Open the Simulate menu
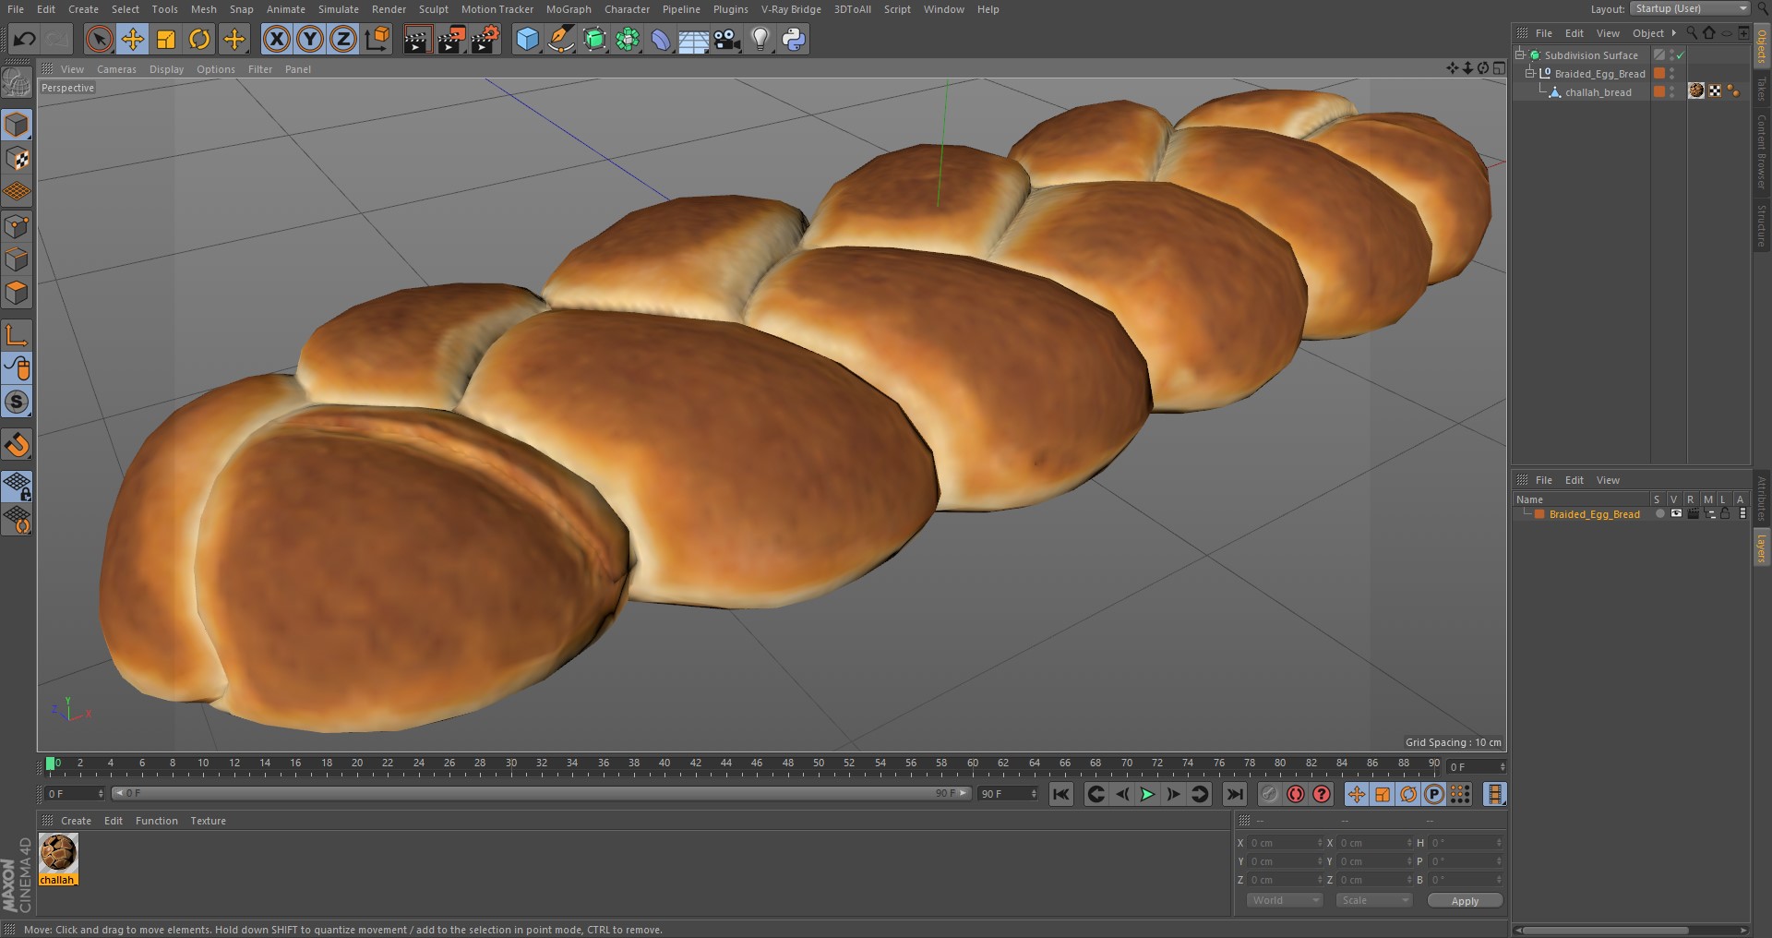1772x938 pixels. [339, 9]
